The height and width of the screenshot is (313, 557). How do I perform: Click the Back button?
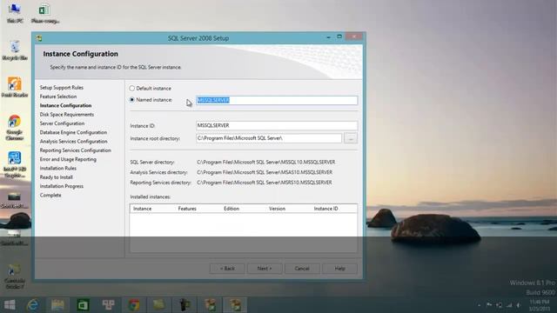(x=227, y=269)
